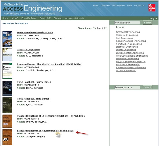The height and width of the screenshot is (146, 159).
Task: Open Subscriptions in header
Action: (x=119, y=5)
